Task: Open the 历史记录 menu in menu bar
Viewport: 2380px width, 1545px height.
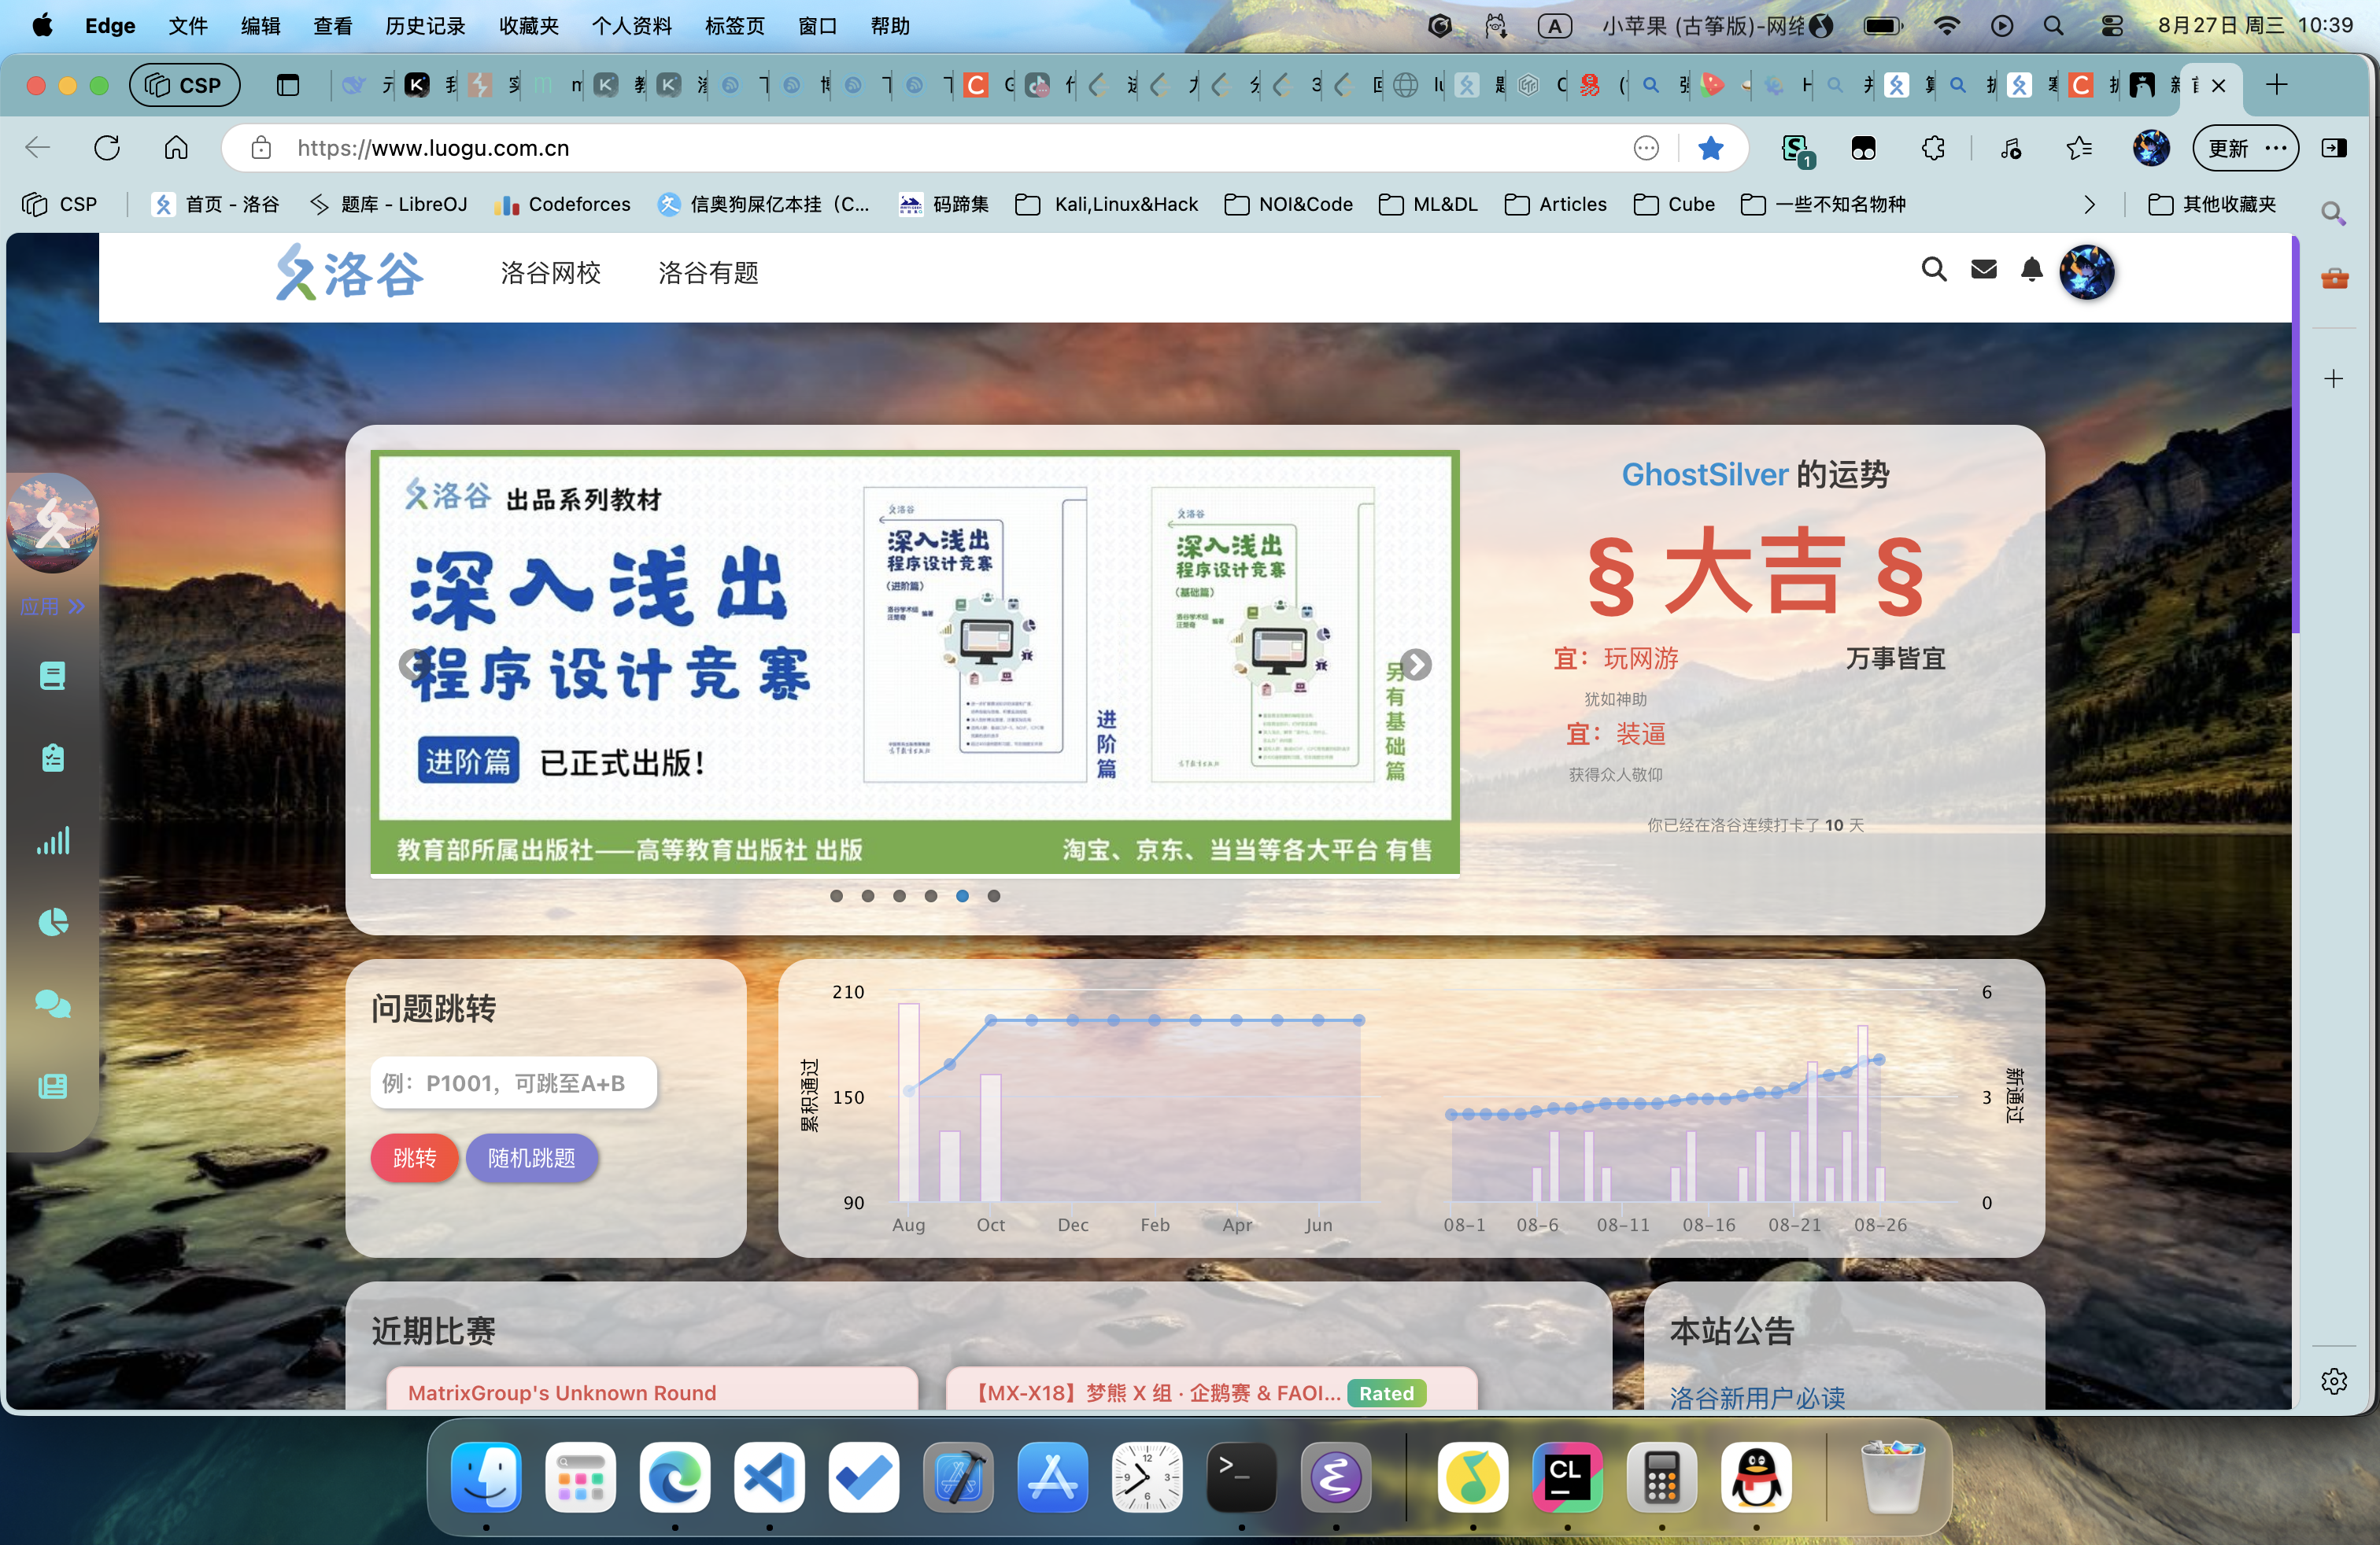Action: 425,26
